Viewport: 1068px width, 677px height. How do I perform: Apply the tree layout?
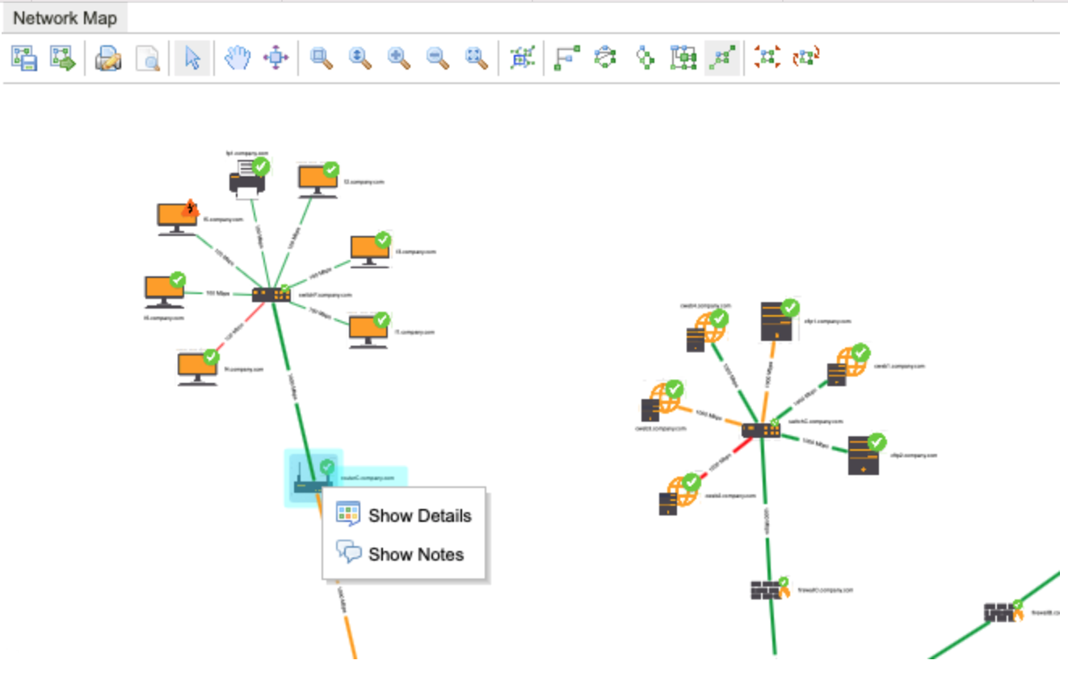coord(644,58)
